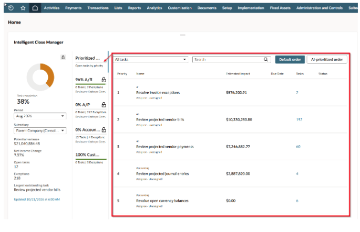Image resolution: width=360 pixels, height=232 pixels.
Task: Sort by the Tasks column header
Action: (300, 74)
